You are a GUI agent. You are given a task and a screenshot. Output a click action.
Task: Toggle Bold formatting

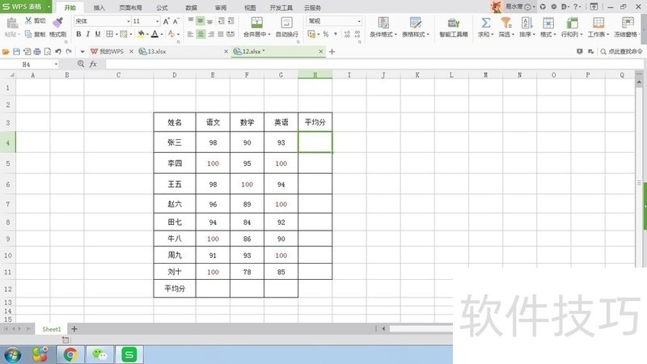click(78, 34)
